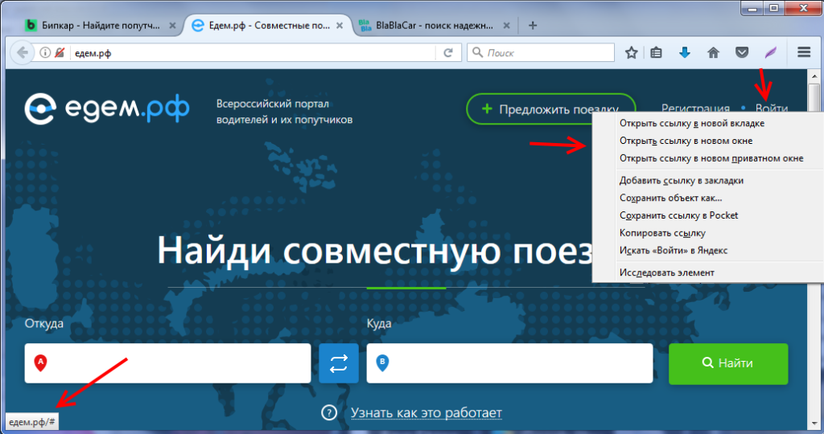This screenshot has height=434, width=824.
Task: Open site identity info icon
Action: tap(45, 52)
